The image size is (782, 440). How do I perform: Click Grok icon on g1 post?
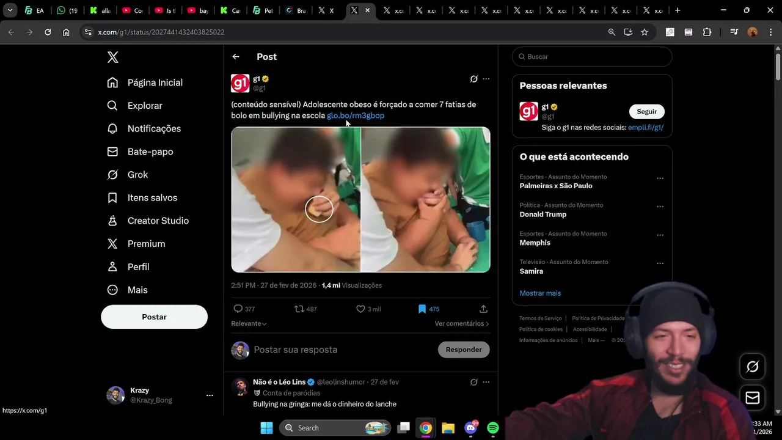tap(473, 79)
